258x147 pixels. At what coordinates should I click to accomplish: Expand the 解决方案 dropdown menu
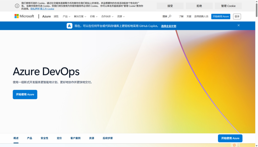click(x=80, y=17)
